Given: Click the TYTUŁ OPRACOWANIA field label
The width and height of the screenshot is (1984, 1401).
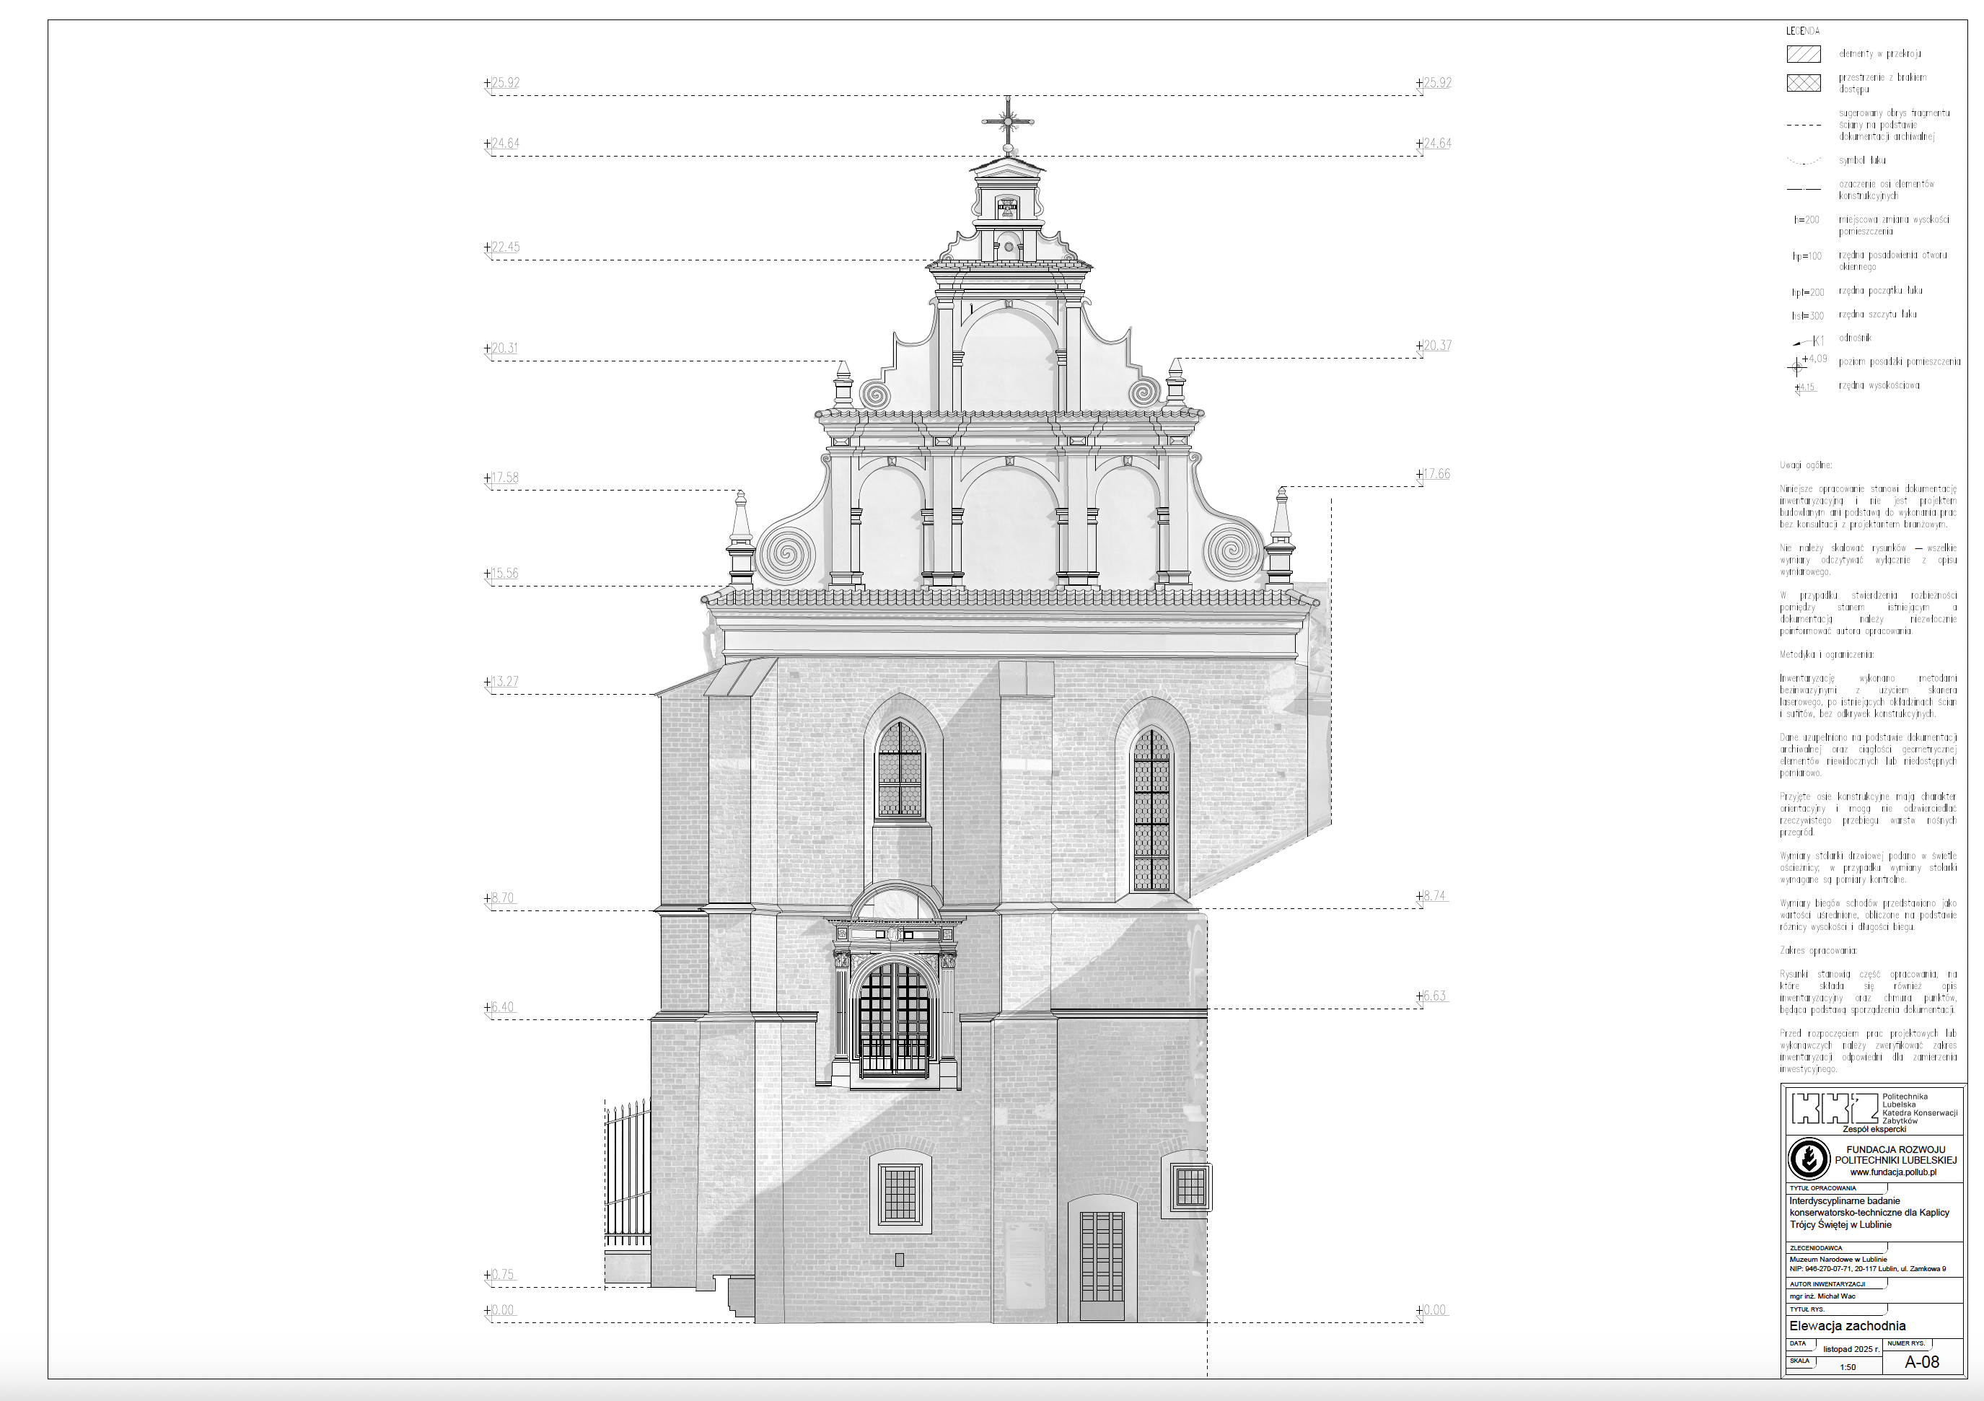Looking at the screenshot, I should tap(1822, 1188).
